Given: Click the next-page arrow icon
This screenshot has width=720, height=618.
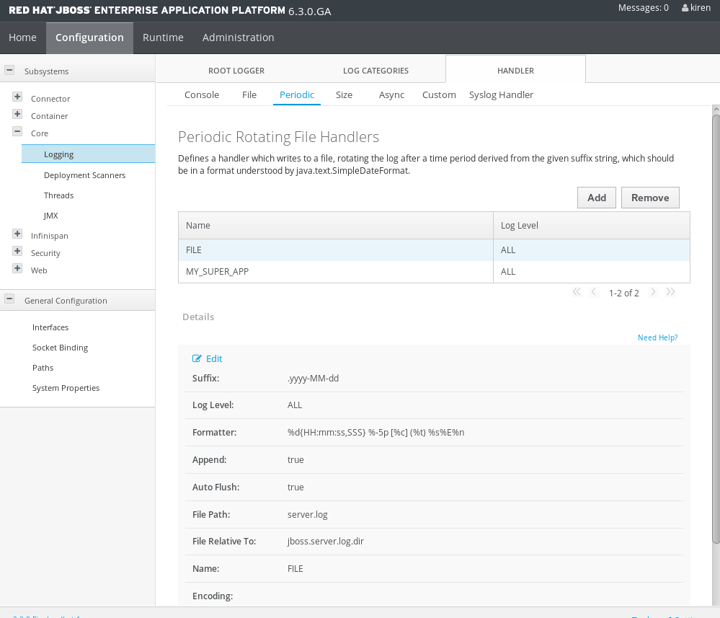Looking at the screenshot, I should [x=653, y=291].
